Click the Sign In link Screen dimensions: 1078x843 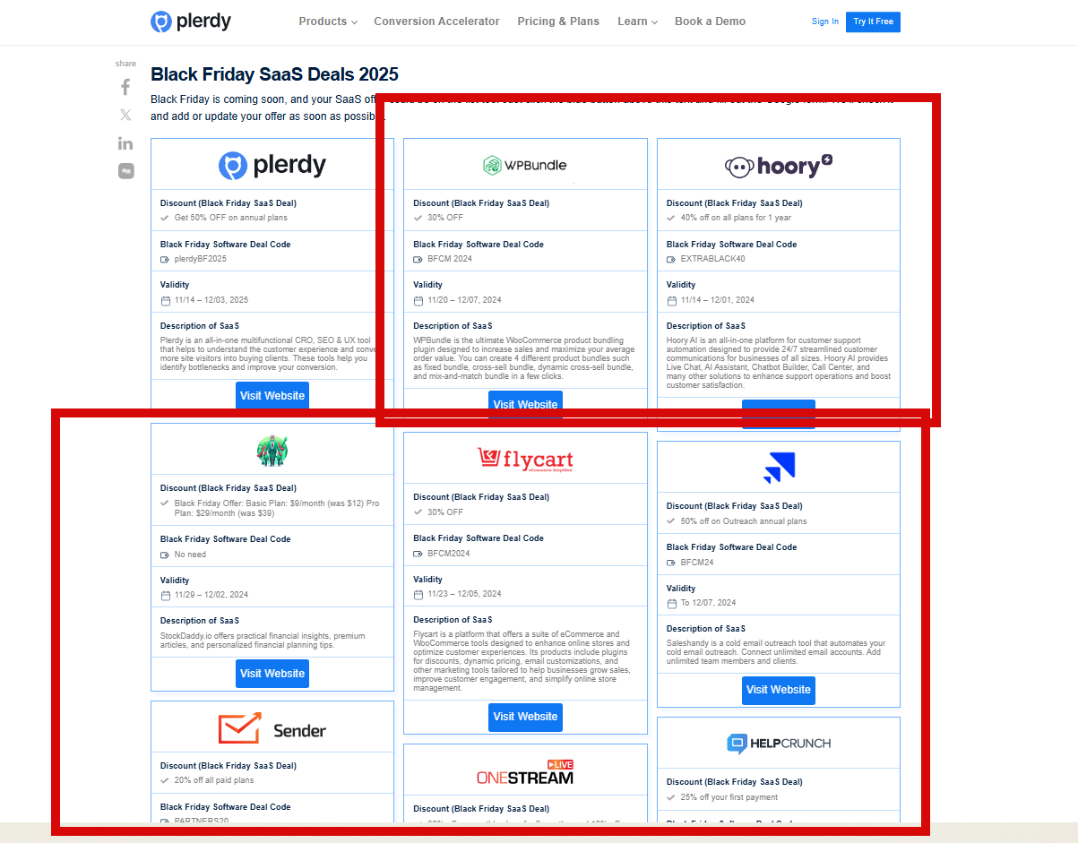coord(825,22)
